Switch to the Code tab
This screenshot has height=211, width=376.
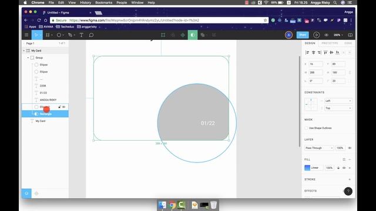pyautogui.click(x=348, y=43)
